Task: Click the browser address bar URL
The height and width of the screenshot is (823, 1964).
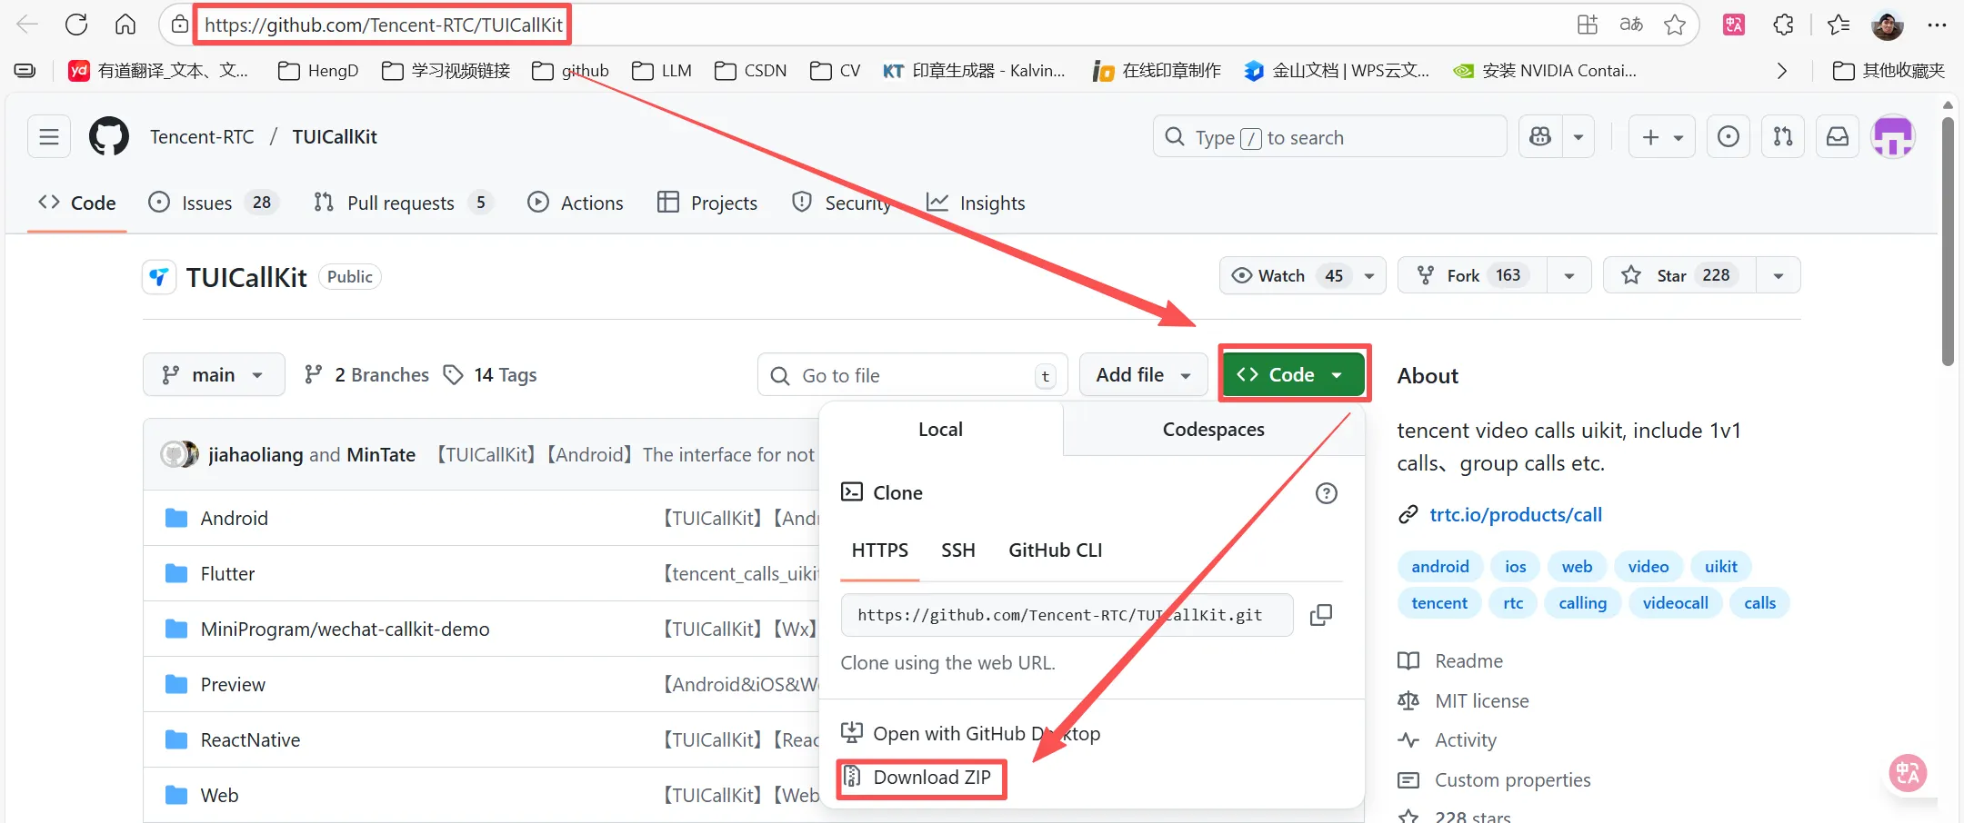Action: coord(384,25)
